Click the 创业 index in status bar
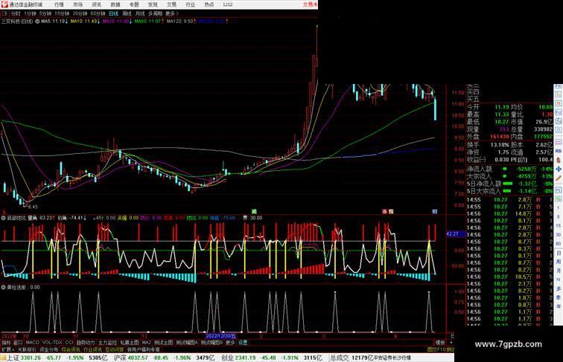Viewport: 563px width, 362px height. (x=227, y=358)
